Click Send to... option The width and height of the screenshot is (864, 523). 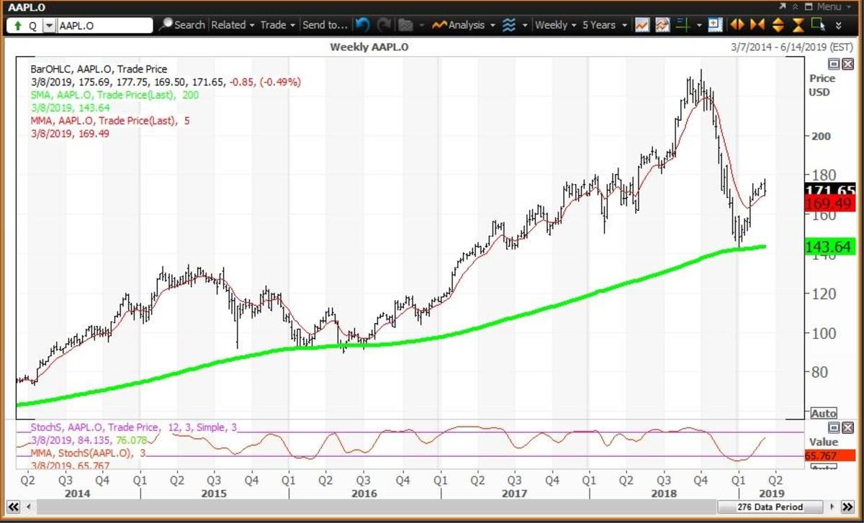click(x=325, y=25)
